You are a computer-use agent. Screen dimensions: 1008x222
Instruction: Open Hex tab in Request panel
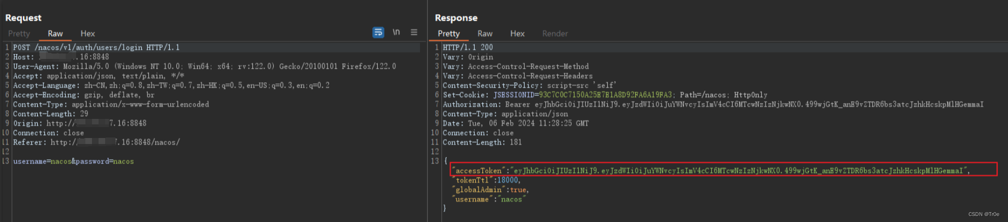coord(88,34)
